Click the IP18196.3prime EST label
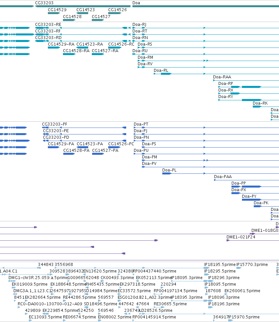Screen dimensions: 279x322 click(x=224, y=304)
